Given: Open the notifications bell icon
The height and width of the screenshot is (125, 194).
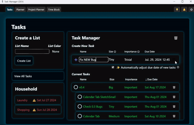Looking at the screenshot, I should (x=184, y=10).
